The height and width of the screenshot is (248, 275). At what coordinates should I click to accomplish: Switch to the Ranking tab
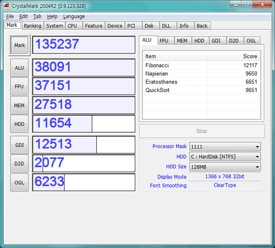point(33,26)
